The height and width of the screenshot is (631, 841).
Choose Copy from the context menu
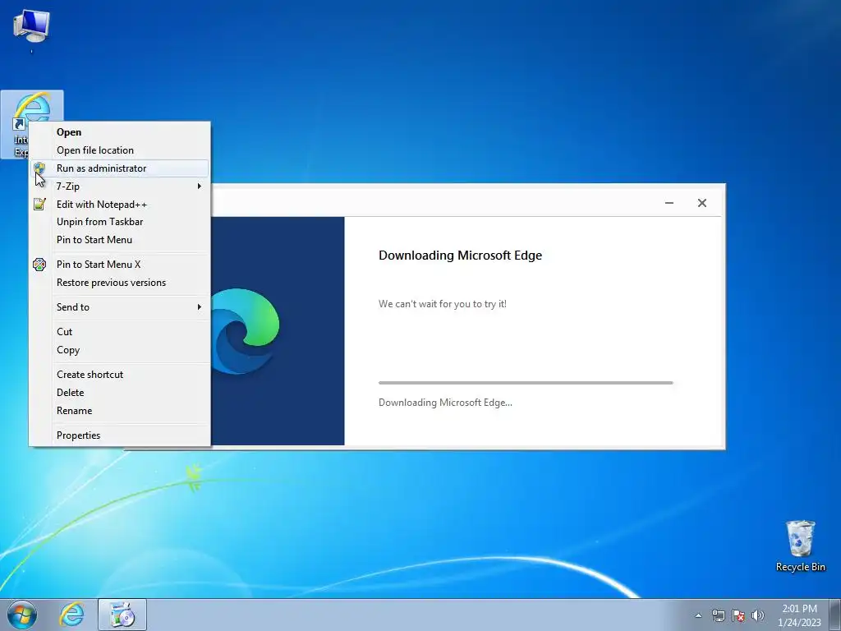[x=120, y=350]
